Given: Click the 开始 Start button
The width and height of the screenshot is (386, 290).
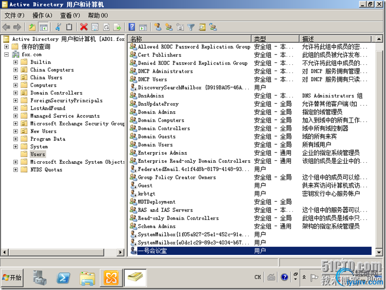Looking at the screenshot, I should coord(12,278).
